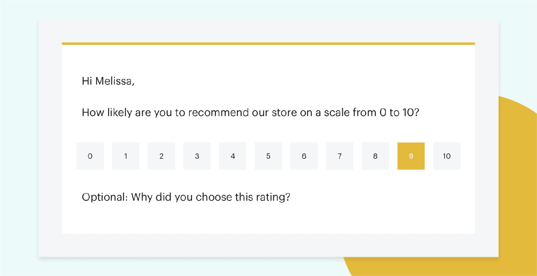Image resolution: width=537 pixels, height=276 pixels.
Task: Click below the optional question to answer
Action: [230, 218]
